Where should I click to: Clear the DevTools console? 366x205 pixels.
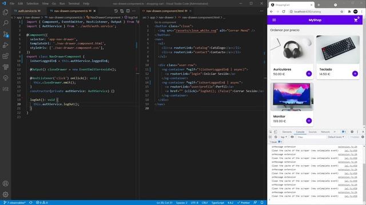tap(276, 137)
